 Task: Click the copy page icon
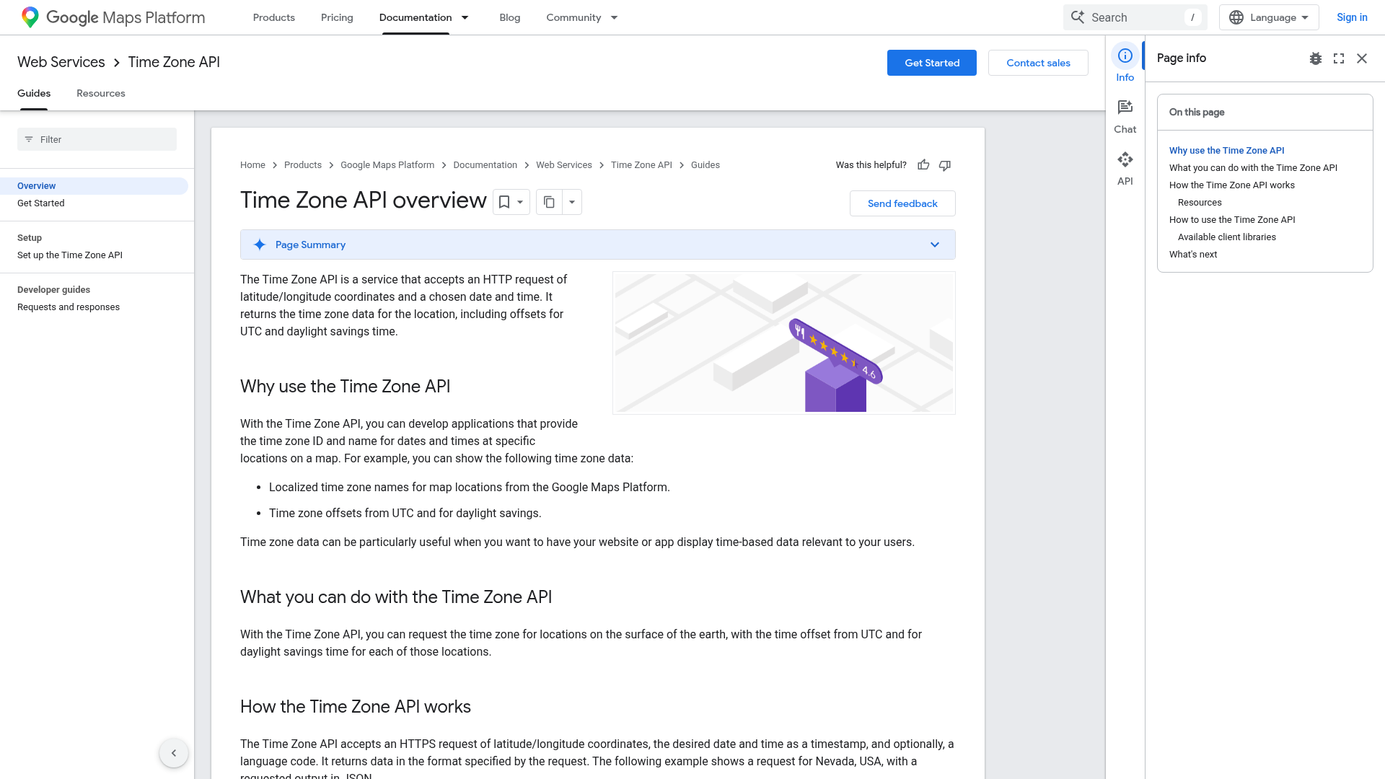[549, 202]
